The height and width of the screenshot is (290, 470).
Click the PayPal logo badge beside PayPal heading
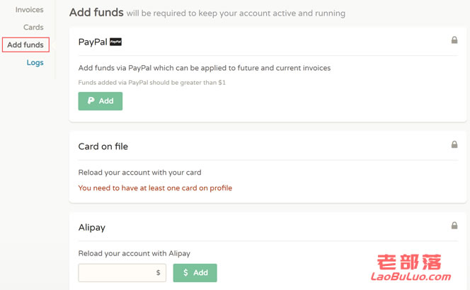tap(115, 42)
